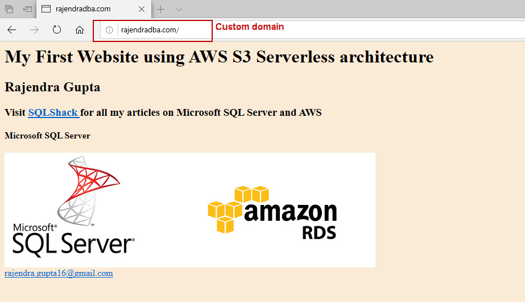Screen dimensions: 525x302
Task: Refresh the page with reload icon
Action: pos(57,30)
